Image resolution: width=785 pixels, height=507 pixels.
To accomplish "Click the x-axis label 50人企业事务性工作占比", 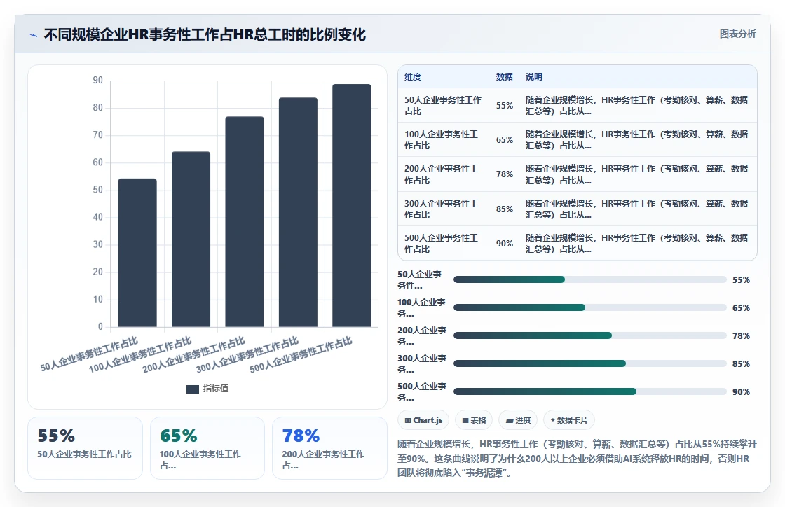I will [89, 354].
